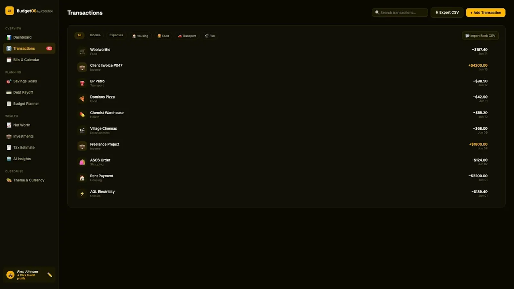Select the Village Cinemas transaction name

point(103,128)
